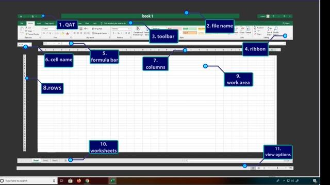Expand the Name Box dropdown
Screen dimensions: 330x185
click(x=30, y=45)
